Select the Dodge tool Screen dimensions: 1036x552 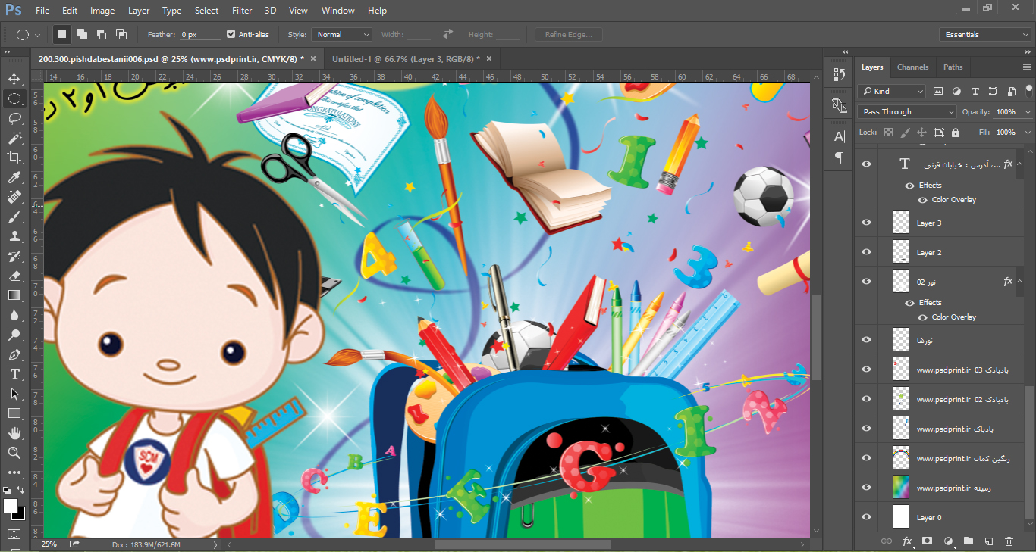pos(14,335)
